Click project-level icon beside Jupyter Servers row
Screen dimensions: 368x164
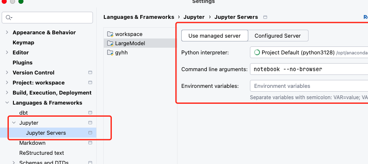(x=90, y=133)
